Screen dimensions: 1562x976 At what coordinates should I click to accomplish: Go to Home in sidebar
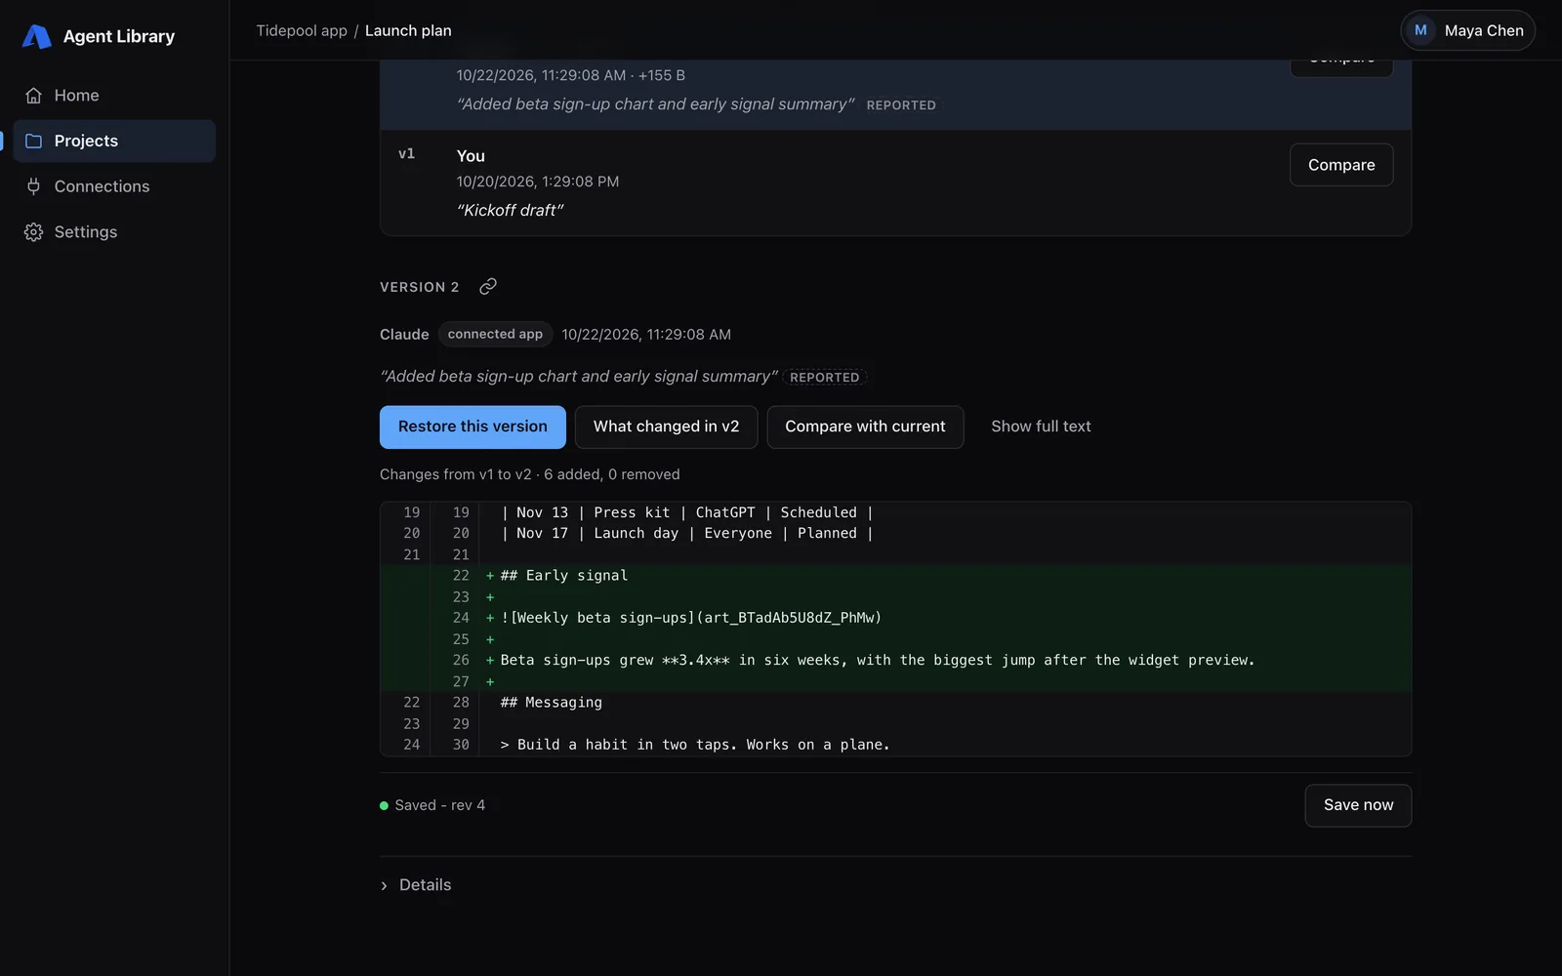114,96
